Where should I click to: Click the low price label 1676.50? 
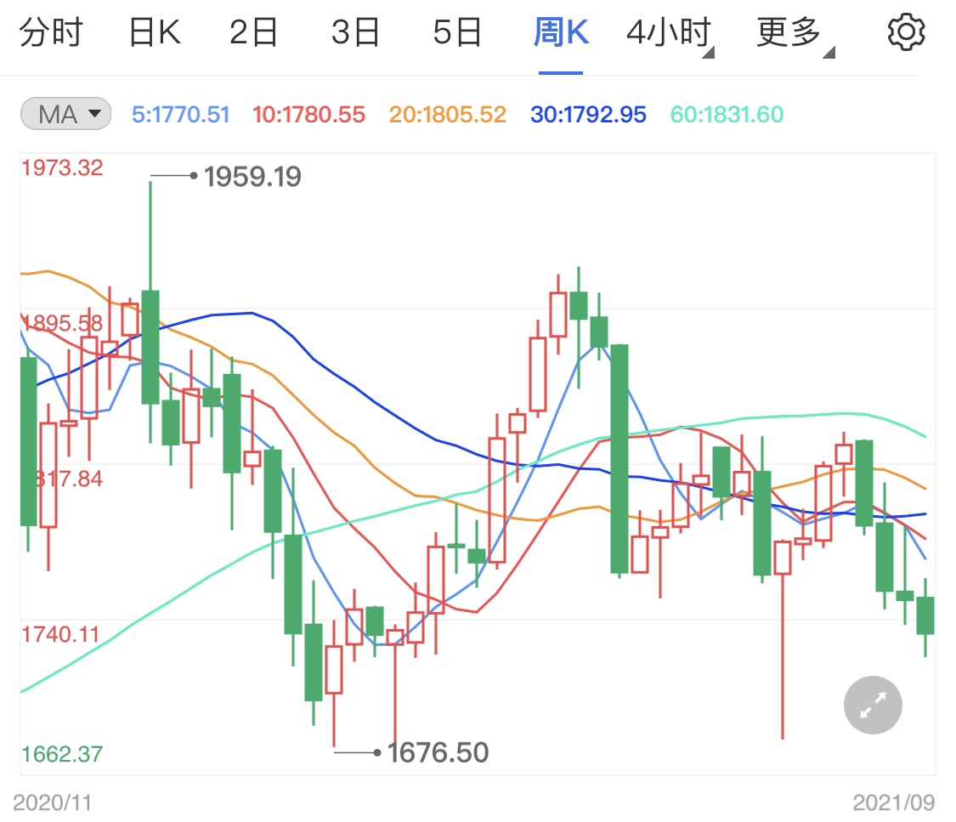(x=438, y=752)
